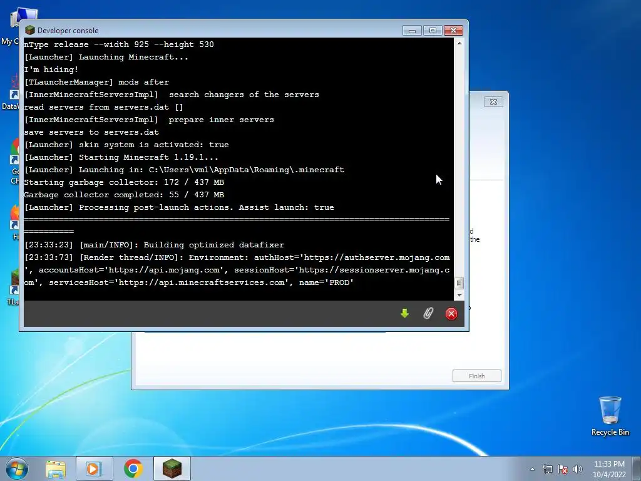This screenshot has height=481, width=641.
Task: Open the media player taskbar icon
Action: pos(94,468)
